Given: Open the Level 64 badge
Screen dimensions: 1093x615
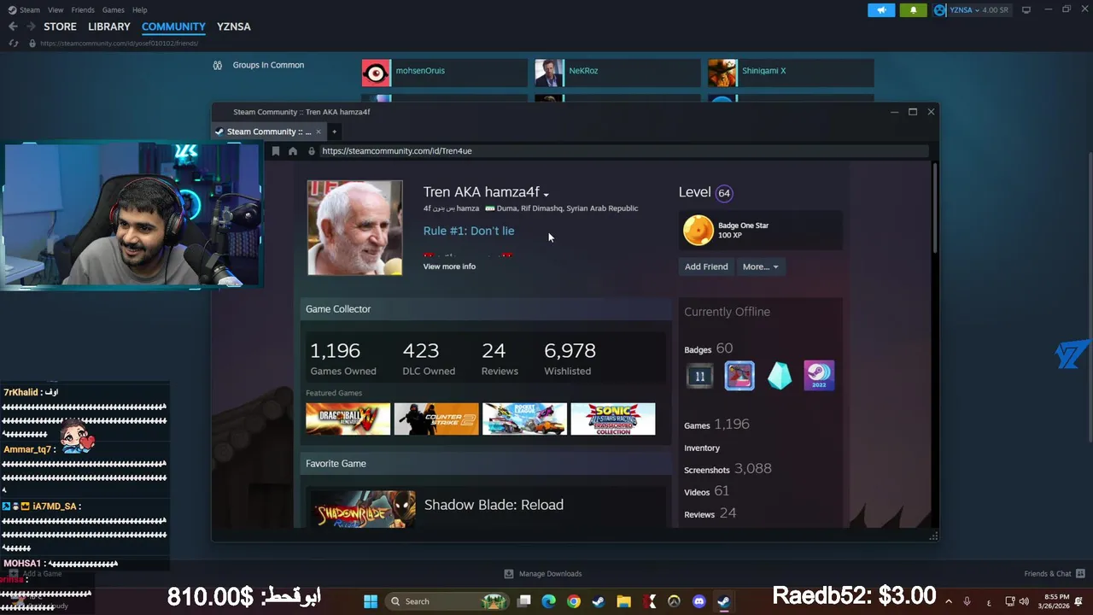Looking at the screenshot, I should [x=724, y=193].
